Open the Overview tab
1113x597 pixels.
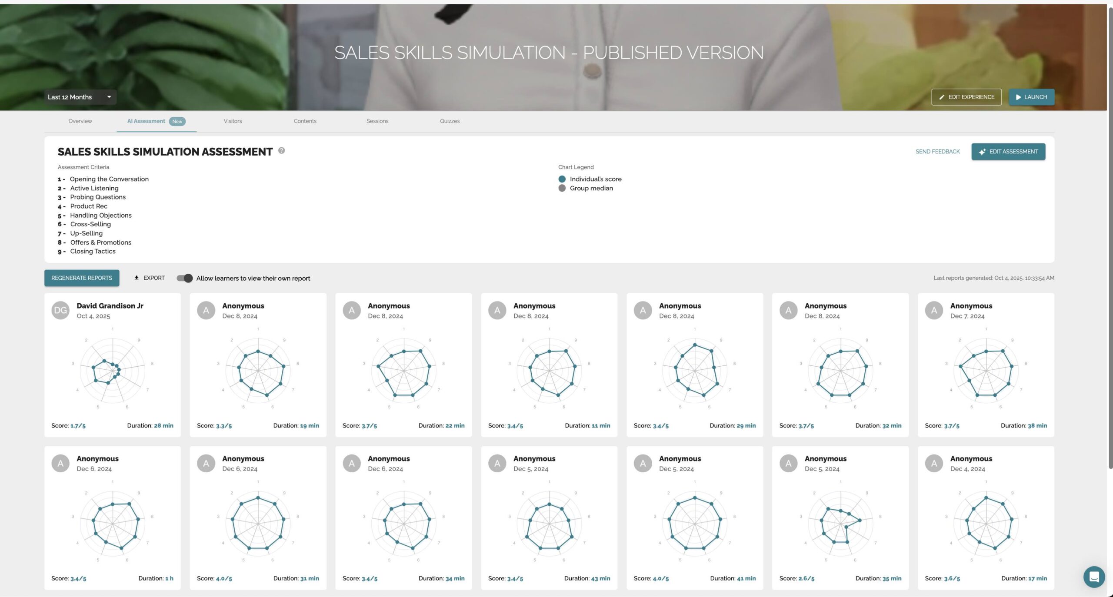click(80, 121)
